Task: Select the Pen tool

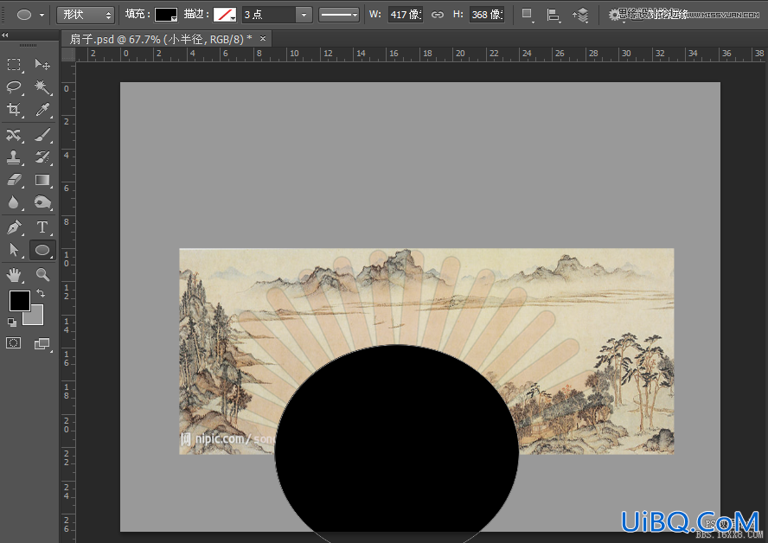Action: tap(14, 227)
